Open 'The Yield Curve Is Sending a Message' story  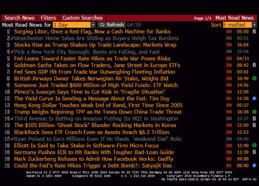tap(92, 99)
